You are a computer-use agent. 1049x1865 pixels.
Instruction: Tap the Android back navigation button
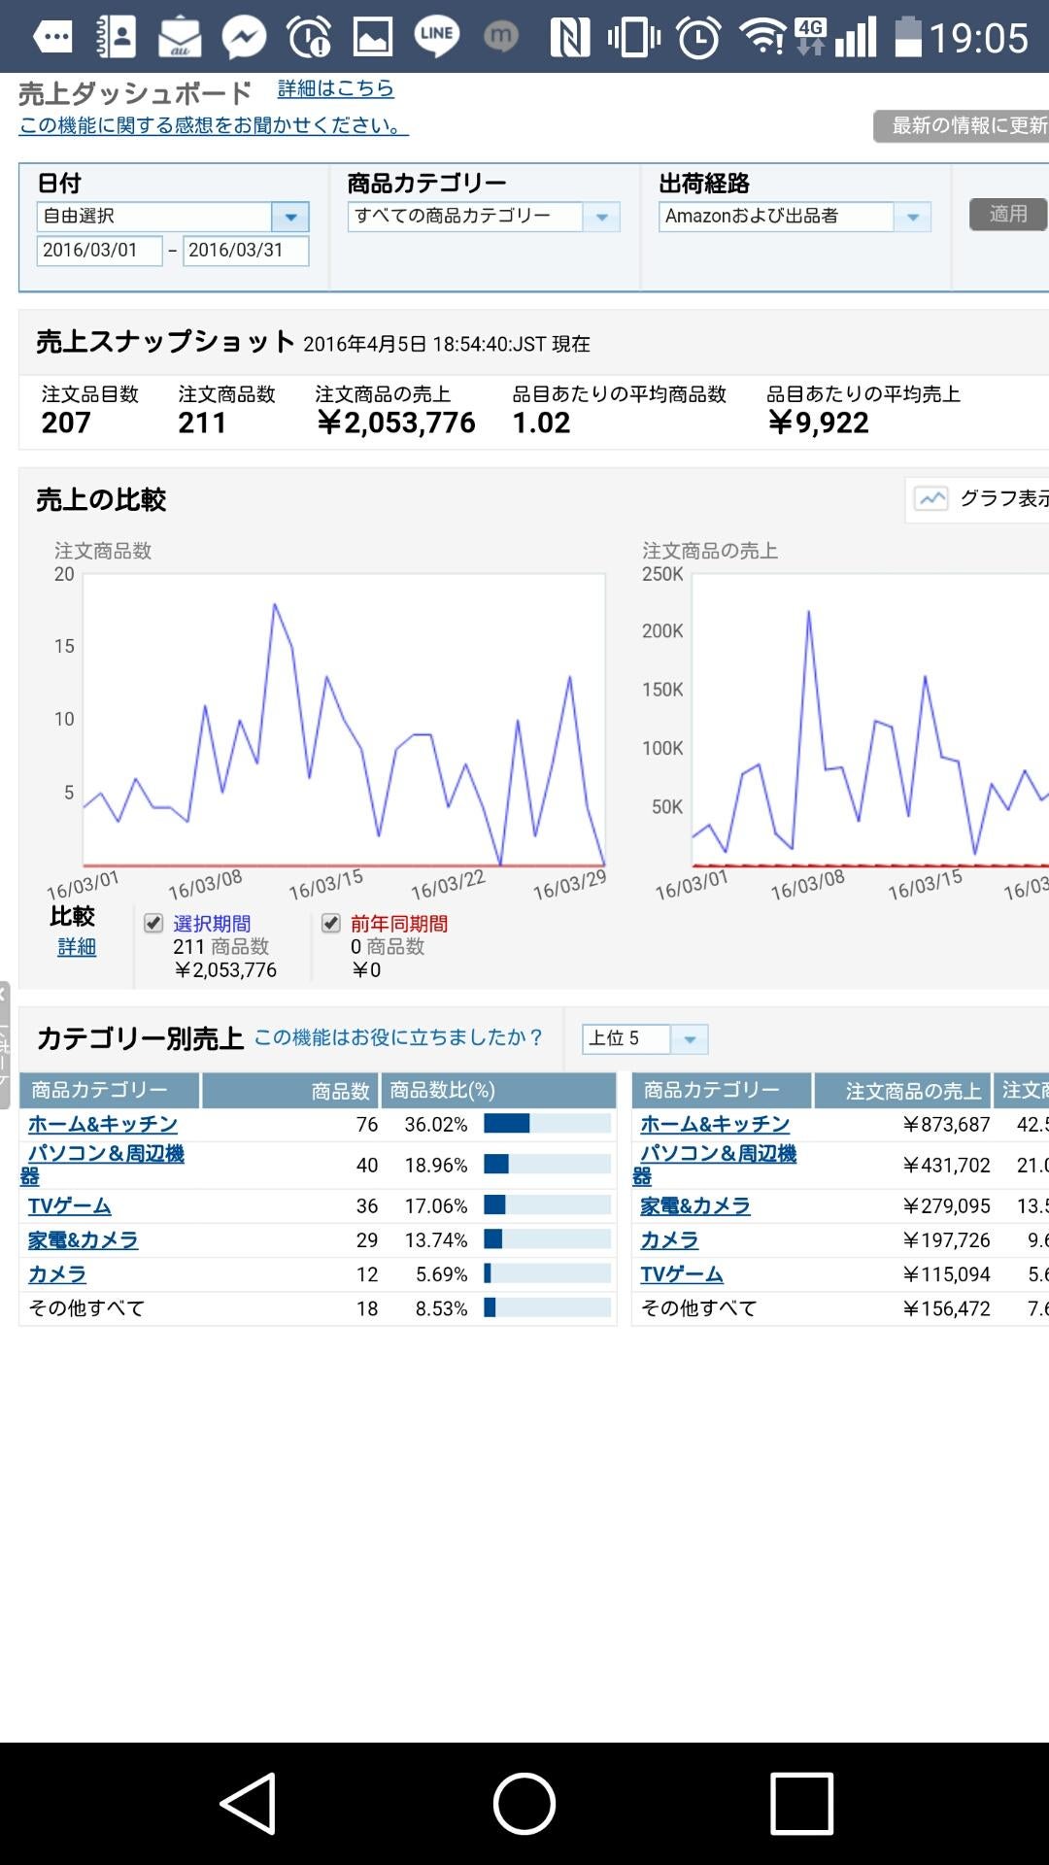[x=249, y=1804]
